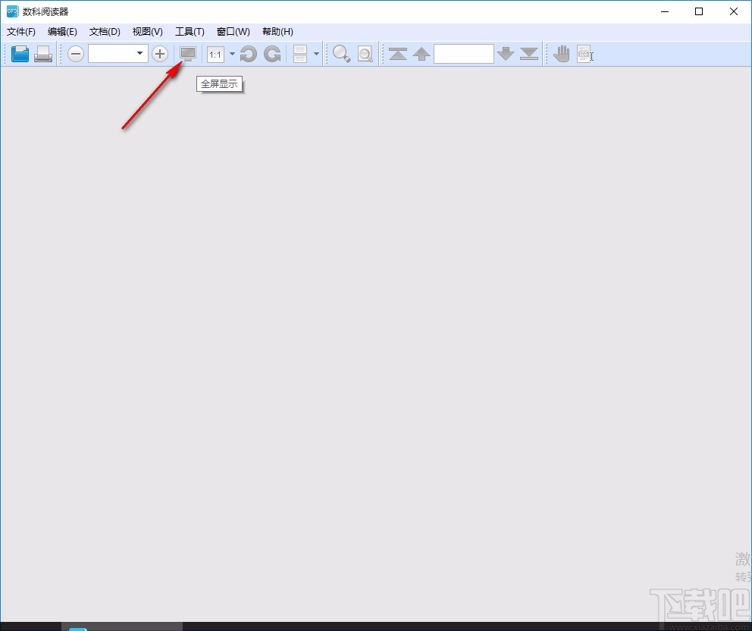Image resolution: width=752 pixels, height=631 pixels.
Task: Close the 数科阅读器 window
Action: pos(734,11)
